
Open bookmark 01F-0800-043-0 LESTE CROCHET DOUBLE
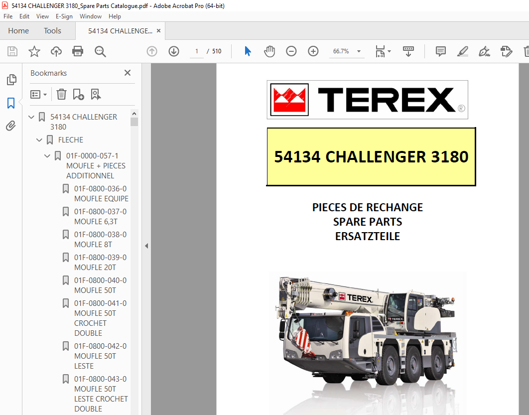pos(101,394)
